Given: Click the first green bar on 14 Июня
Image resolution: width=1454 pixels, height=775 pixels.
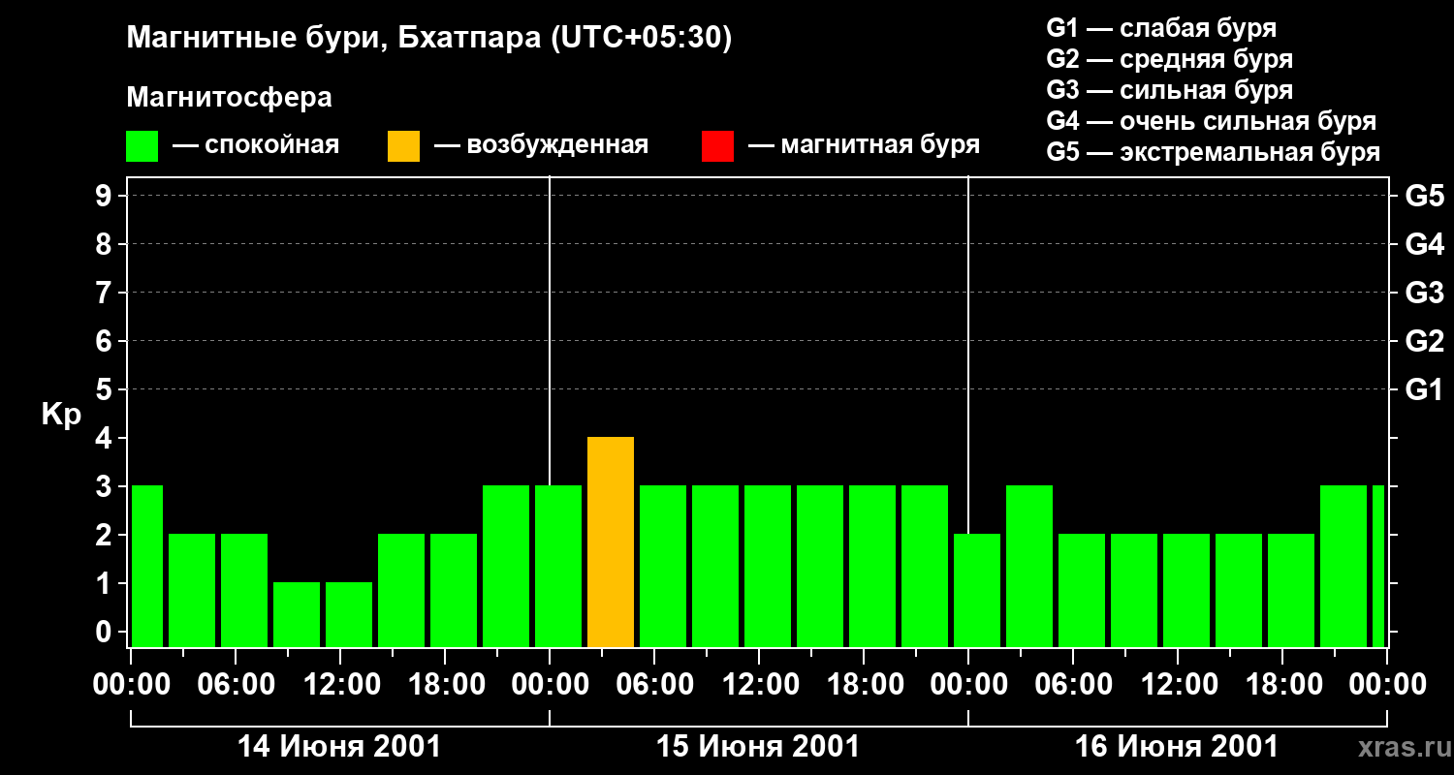Looking at the screenshot, I should pos(147,567).
